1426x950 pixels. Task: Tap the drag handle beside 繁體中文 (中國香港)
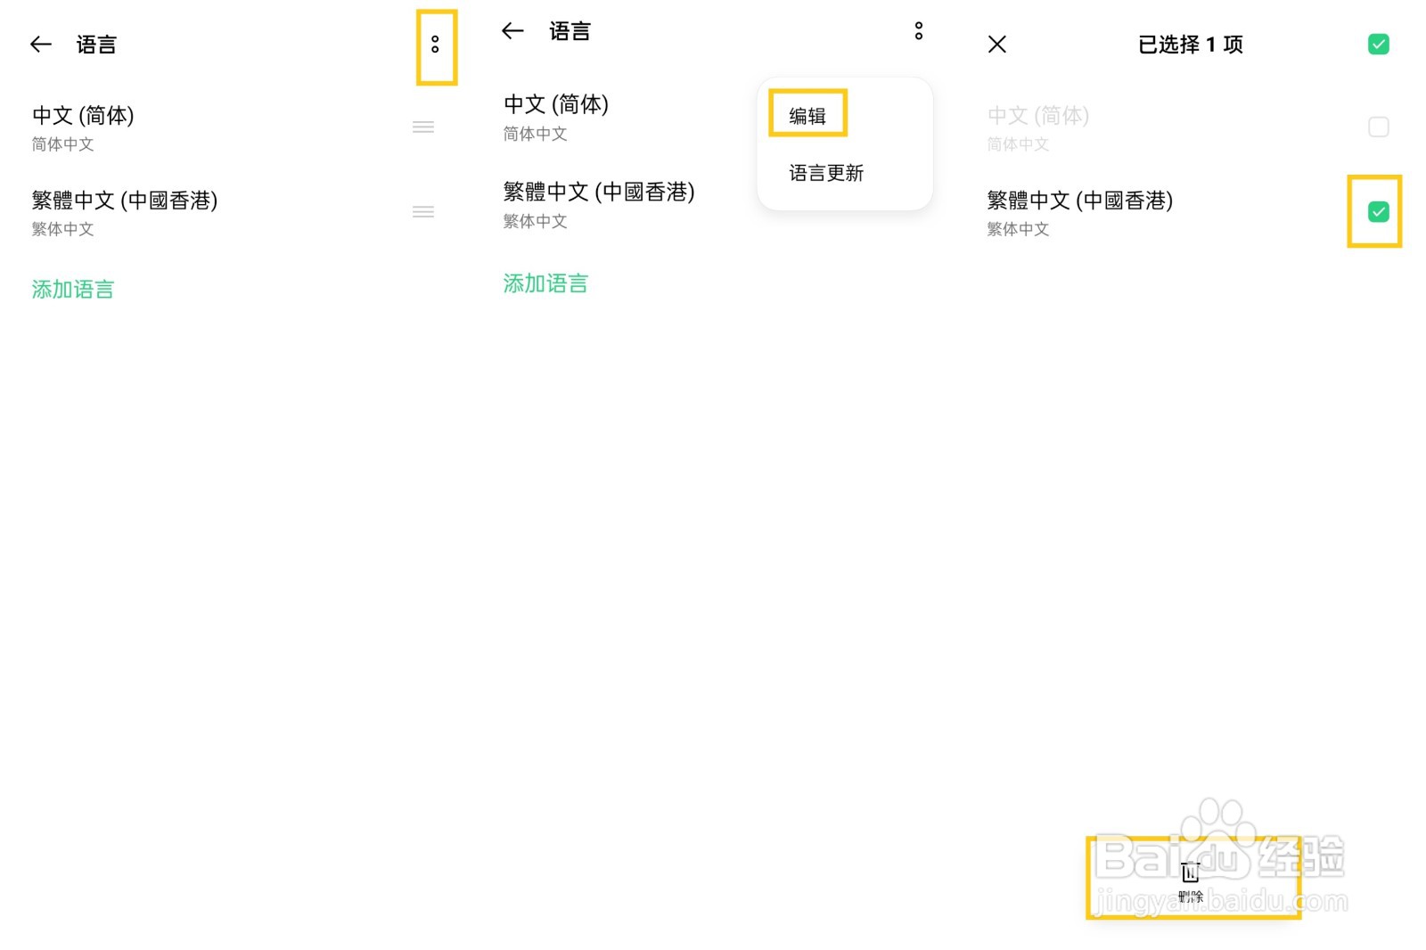423,211
